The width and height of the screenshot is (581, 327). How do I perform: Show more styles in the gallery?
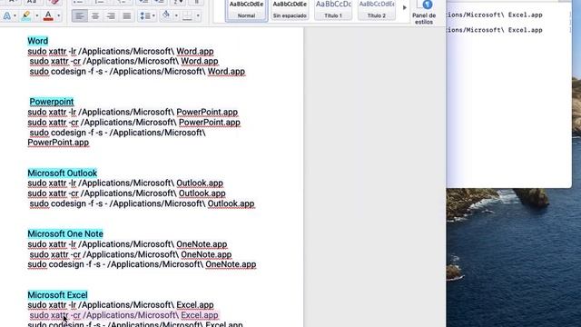pyautogui.click(x=405, y=7)
